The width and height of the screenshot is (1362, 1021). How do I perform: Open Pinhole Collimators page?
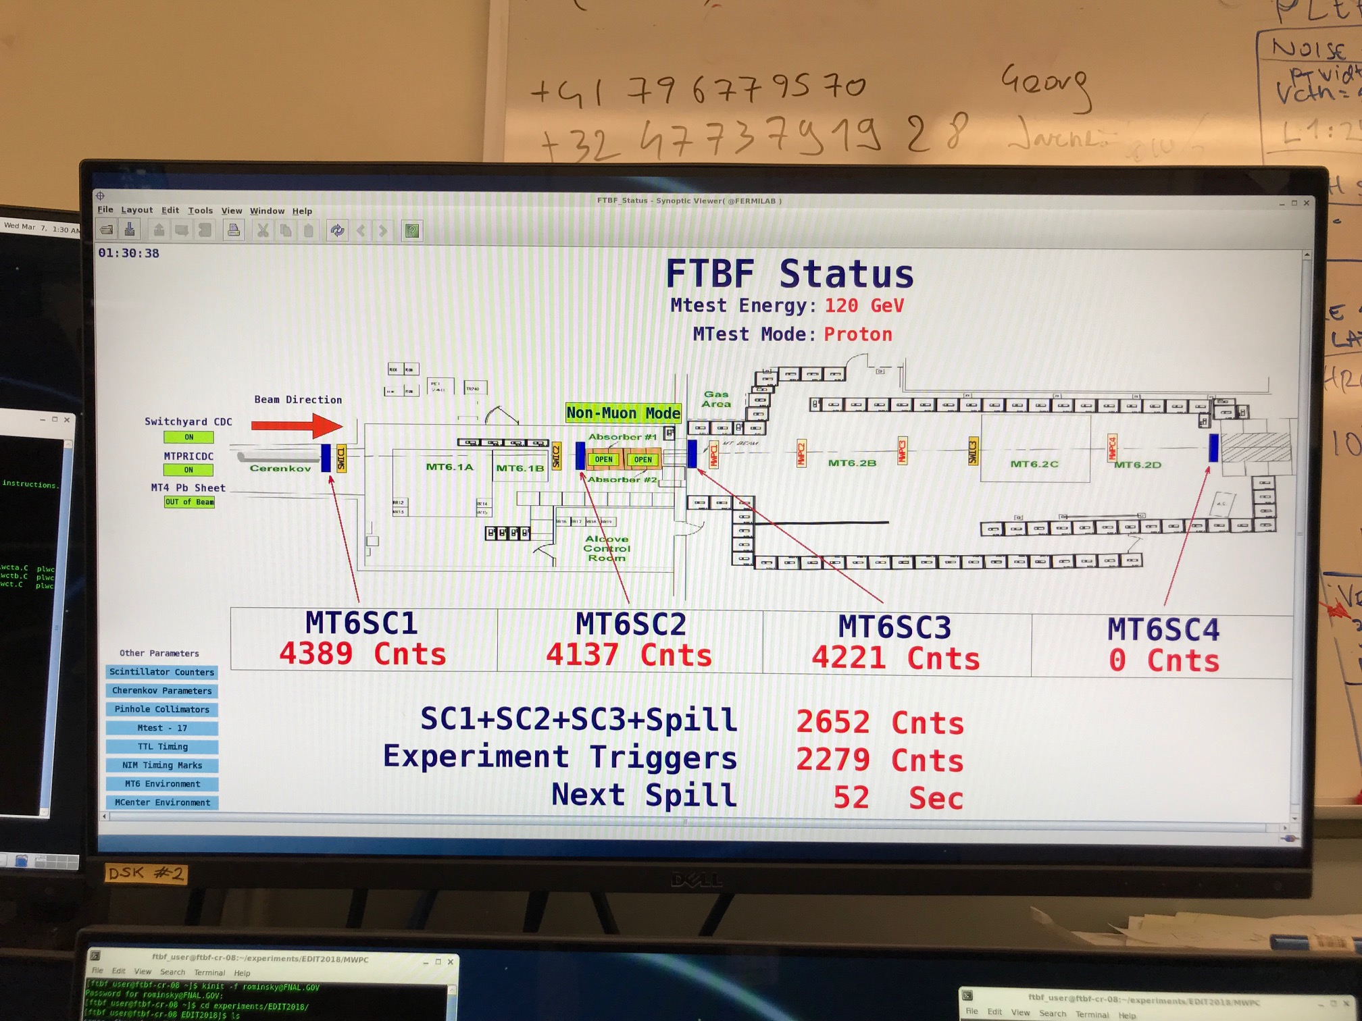click(x=162, y=709)
